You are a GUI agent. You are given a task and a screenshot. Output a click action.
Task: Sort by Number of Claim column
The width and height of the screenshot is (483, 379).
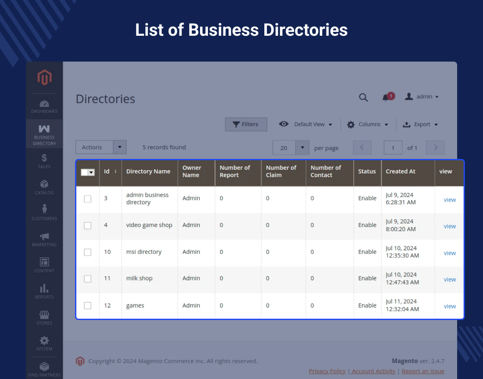point(283,172)
